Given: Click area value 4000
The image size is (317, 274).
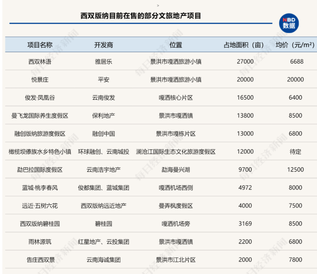Looking at the screenshot, I should coord(245,205).
